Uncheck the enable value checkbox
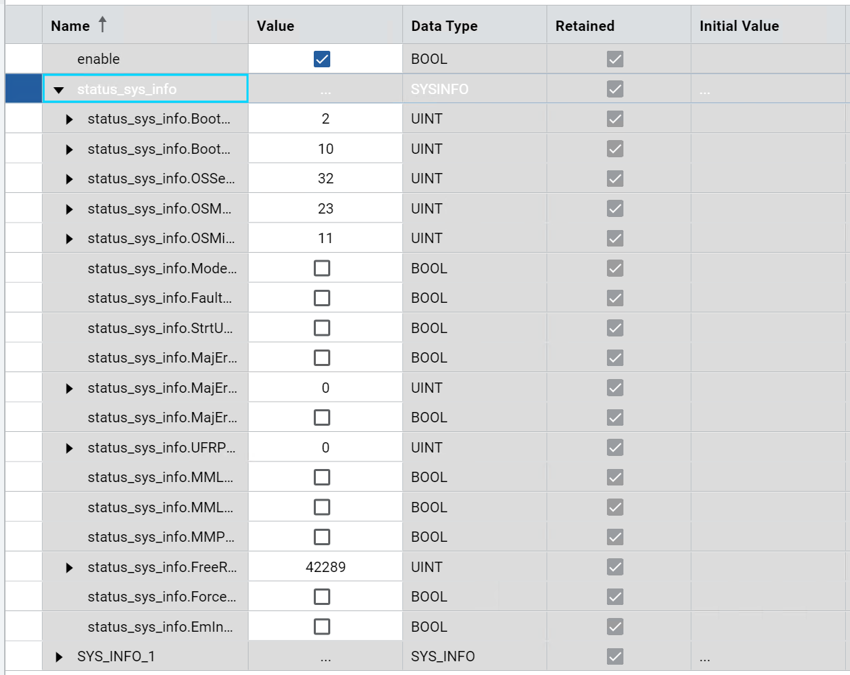850x675 pixels. pos(322,59)
